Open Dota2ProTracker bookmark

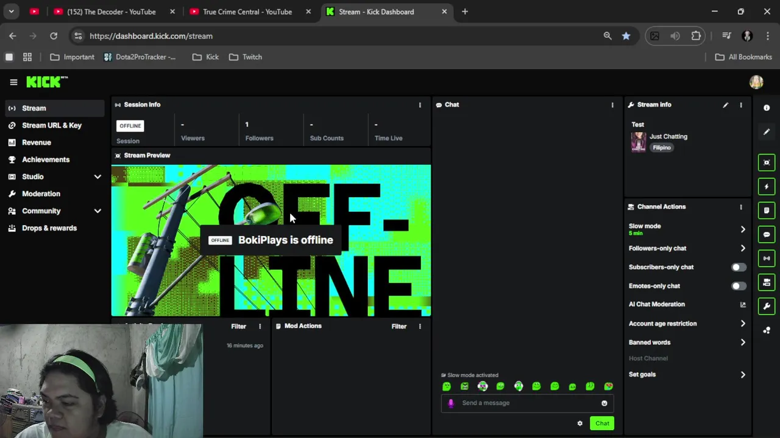point(140,57)
